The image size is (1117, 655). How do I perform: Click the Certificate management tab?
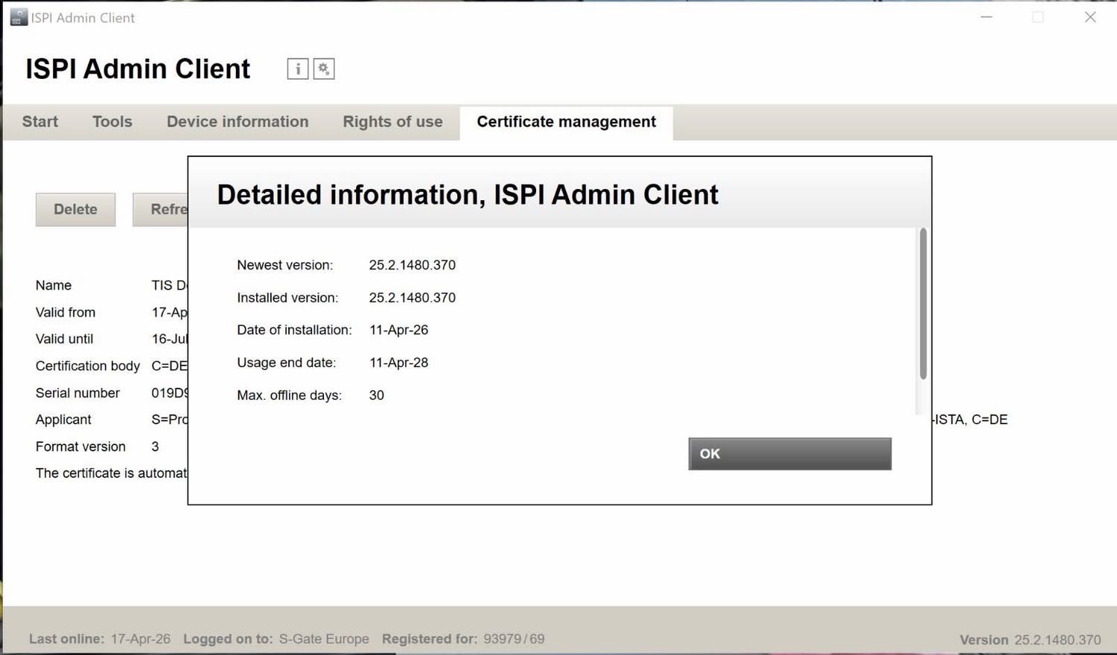(566, 122)
